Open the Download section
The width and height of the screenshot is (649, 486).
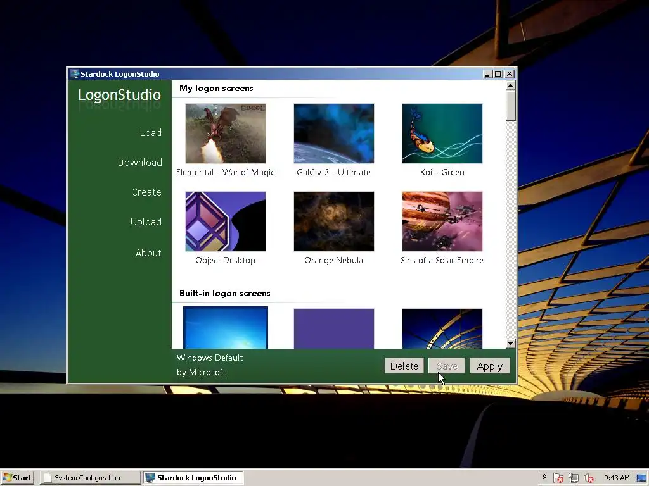(139, 163)
